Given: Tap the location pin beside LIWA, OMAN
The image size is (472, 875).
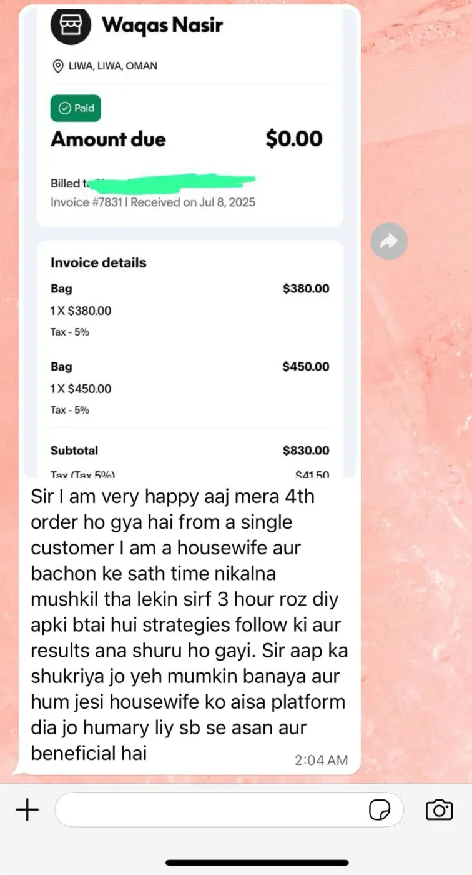Looking at the screenshot, I should click(x=58, y=66).
